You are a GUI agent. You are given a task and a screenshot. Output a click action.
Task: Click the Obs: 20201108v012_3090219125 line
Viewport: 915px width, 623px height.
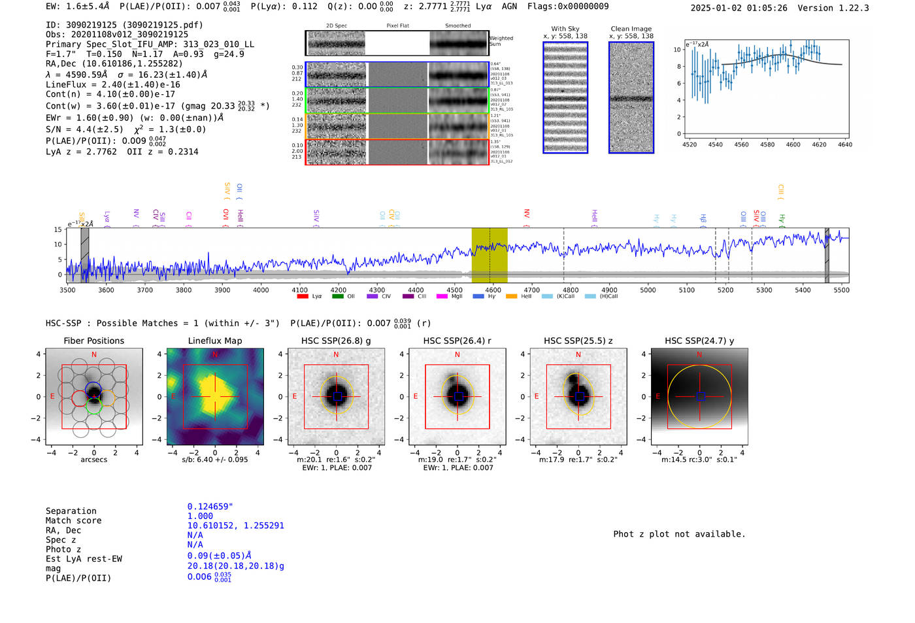(x=117, y=35)
